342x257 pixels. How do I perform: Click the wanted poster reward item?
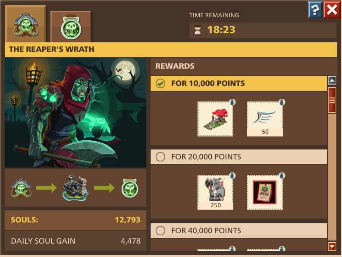click(x=265, y=193)
